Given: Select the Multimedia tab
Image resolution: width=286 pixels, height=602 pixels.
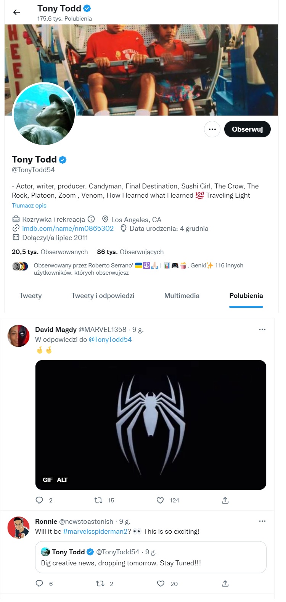Looking at the screenshot, I should click(x=182, y=296).
